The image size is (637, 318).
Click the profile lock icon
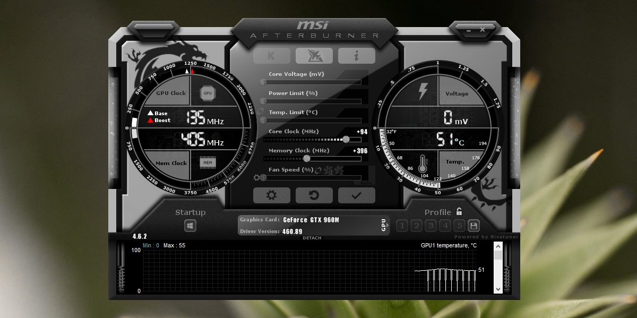click(x=459, y=212)
